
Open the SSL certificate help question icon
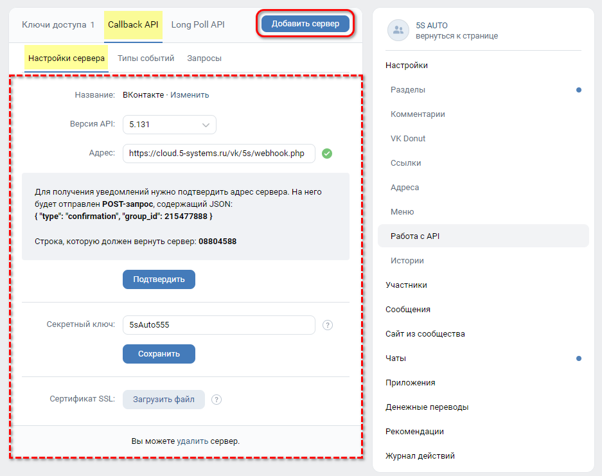point(217,400)
